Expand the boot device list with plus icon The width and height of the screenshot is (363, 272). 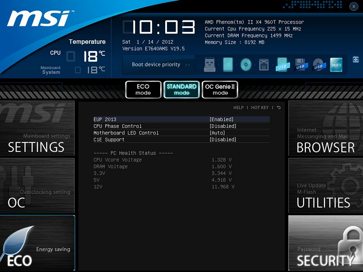(356, 59)
